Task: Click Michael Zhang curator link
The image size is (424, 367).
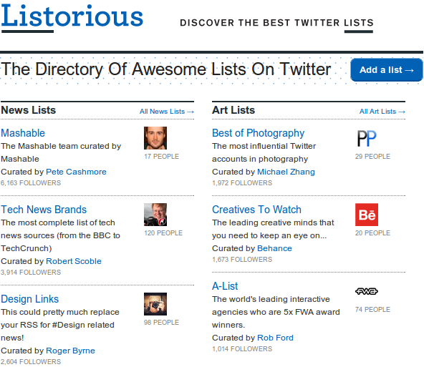Action: tap(286, 172)
